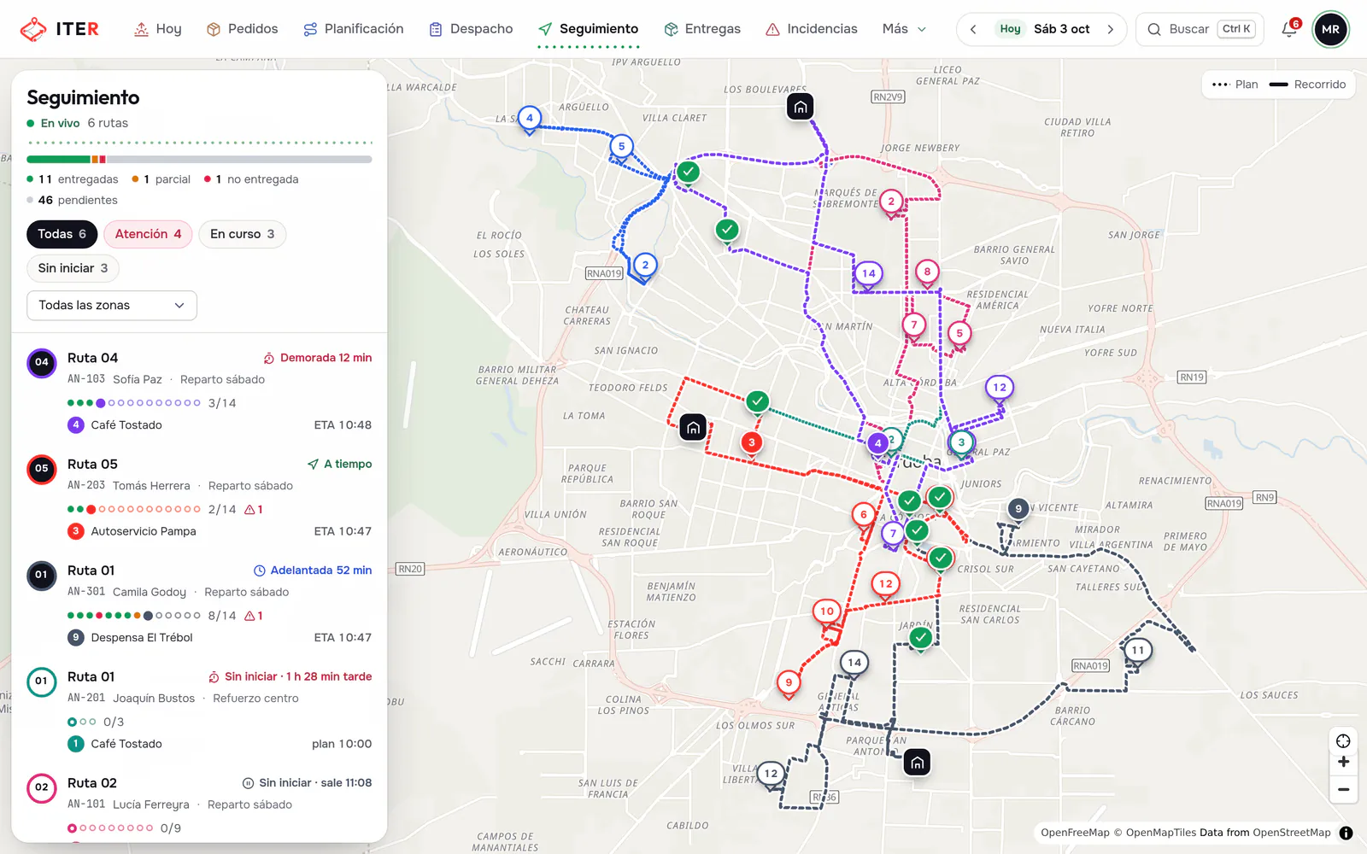Open Ruta 05 Tomás Herrera card
The image size is (1367, 854).
point(199,498)
